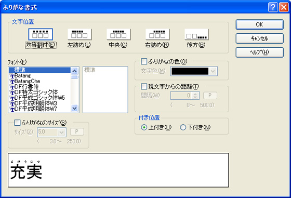
Task: Enable the ふりがなのサイズ checkbox
Action: click(17, 123)
